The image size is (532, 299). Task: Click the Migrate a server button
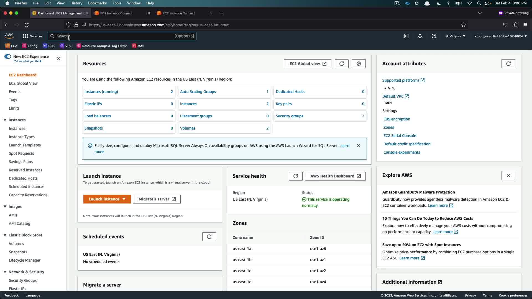tap(157, 199)
